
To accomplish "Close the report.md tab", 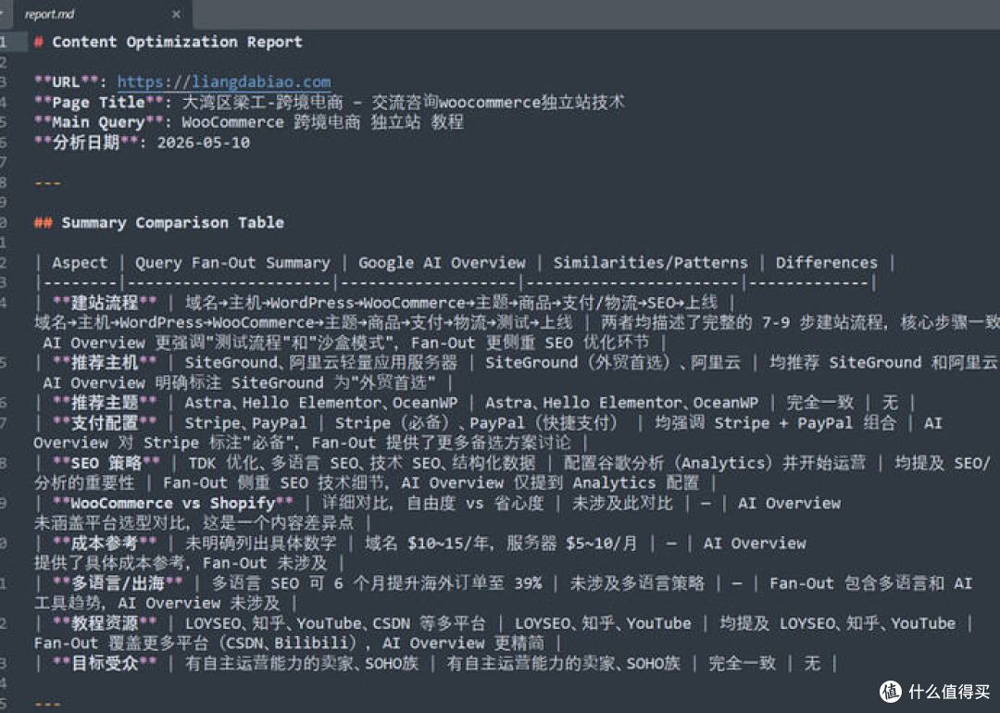I will (x=176, y=14).
